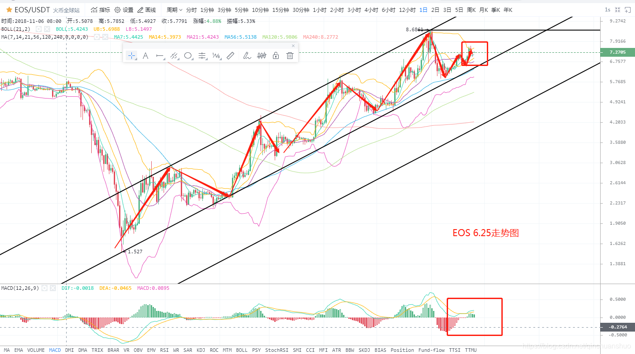Toggle the VOLUME indicator at bottom
This screenshot has height=354, width=635.
(36, 350)
